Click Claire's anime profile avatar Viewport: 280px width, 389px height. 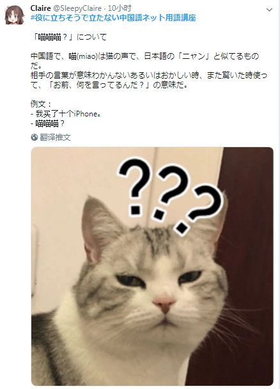15,15
